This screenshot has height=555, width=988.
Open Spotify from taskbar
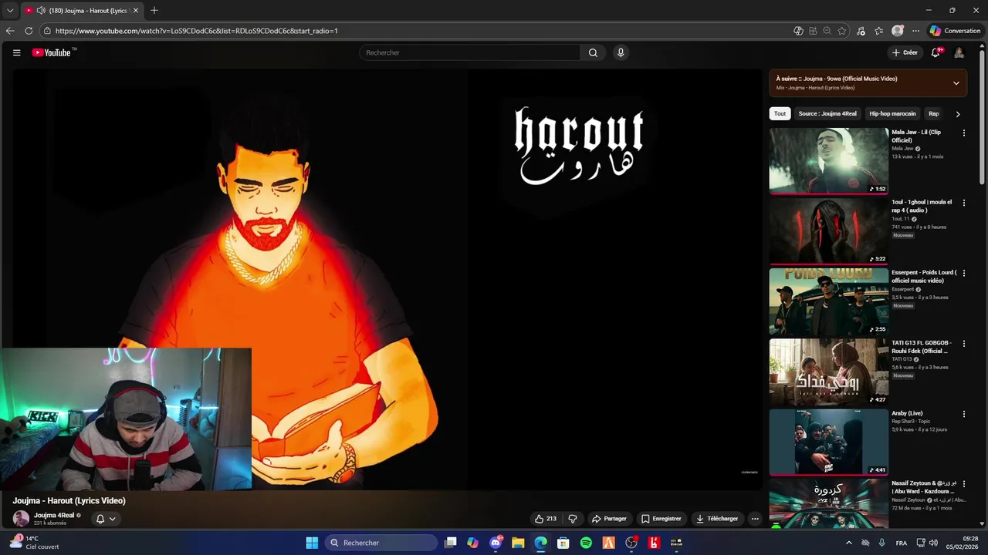[586, 543]
